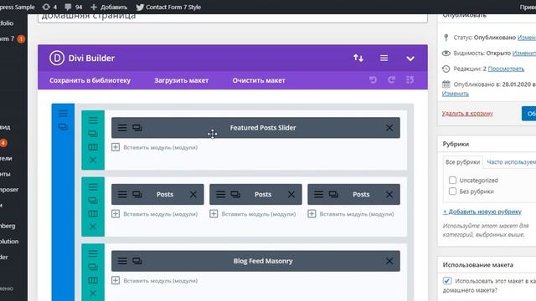The width and height of the screenshot is (536, 301).
Task: Click Загрузить макет
Action: 181,80
